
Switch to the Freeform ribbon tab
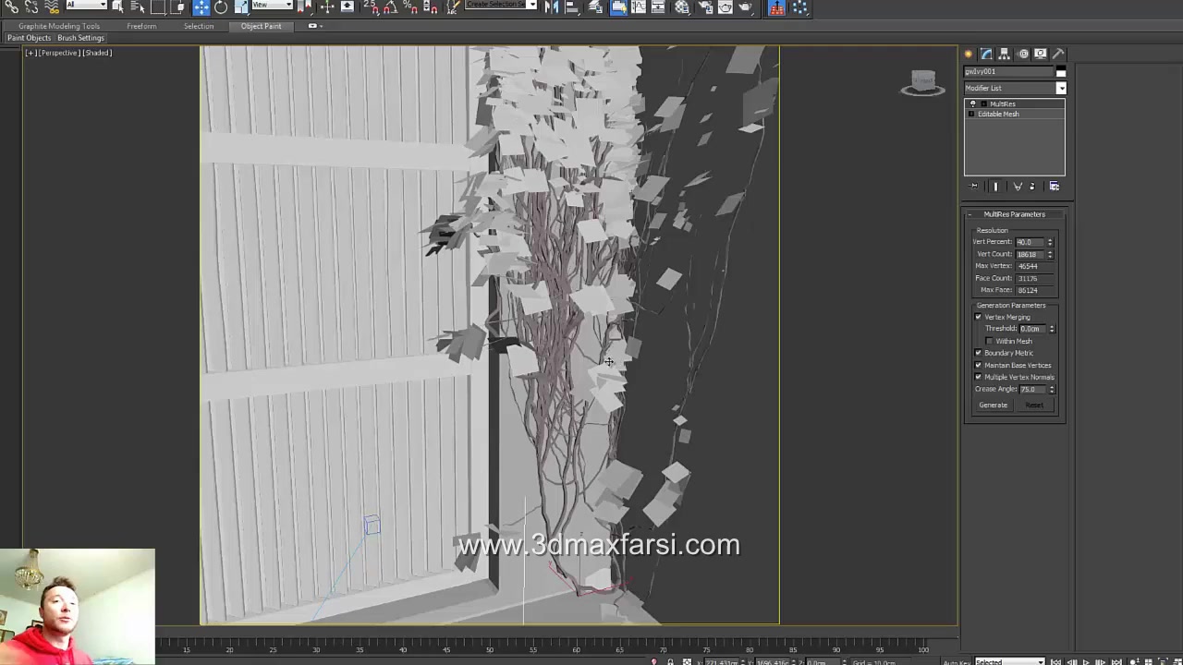click(x=141, y=26)
